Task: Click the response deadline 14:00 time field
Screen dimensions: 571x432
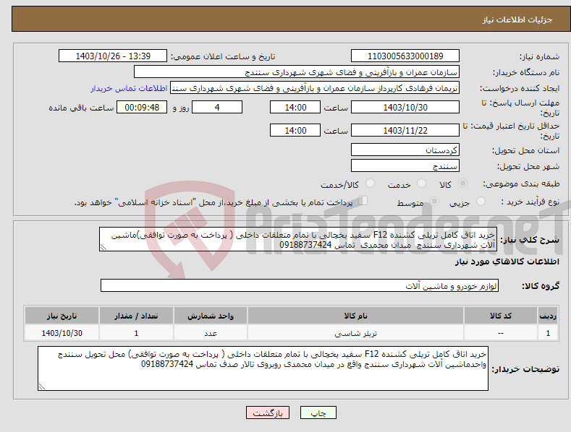Action: [x=295, y=107]
